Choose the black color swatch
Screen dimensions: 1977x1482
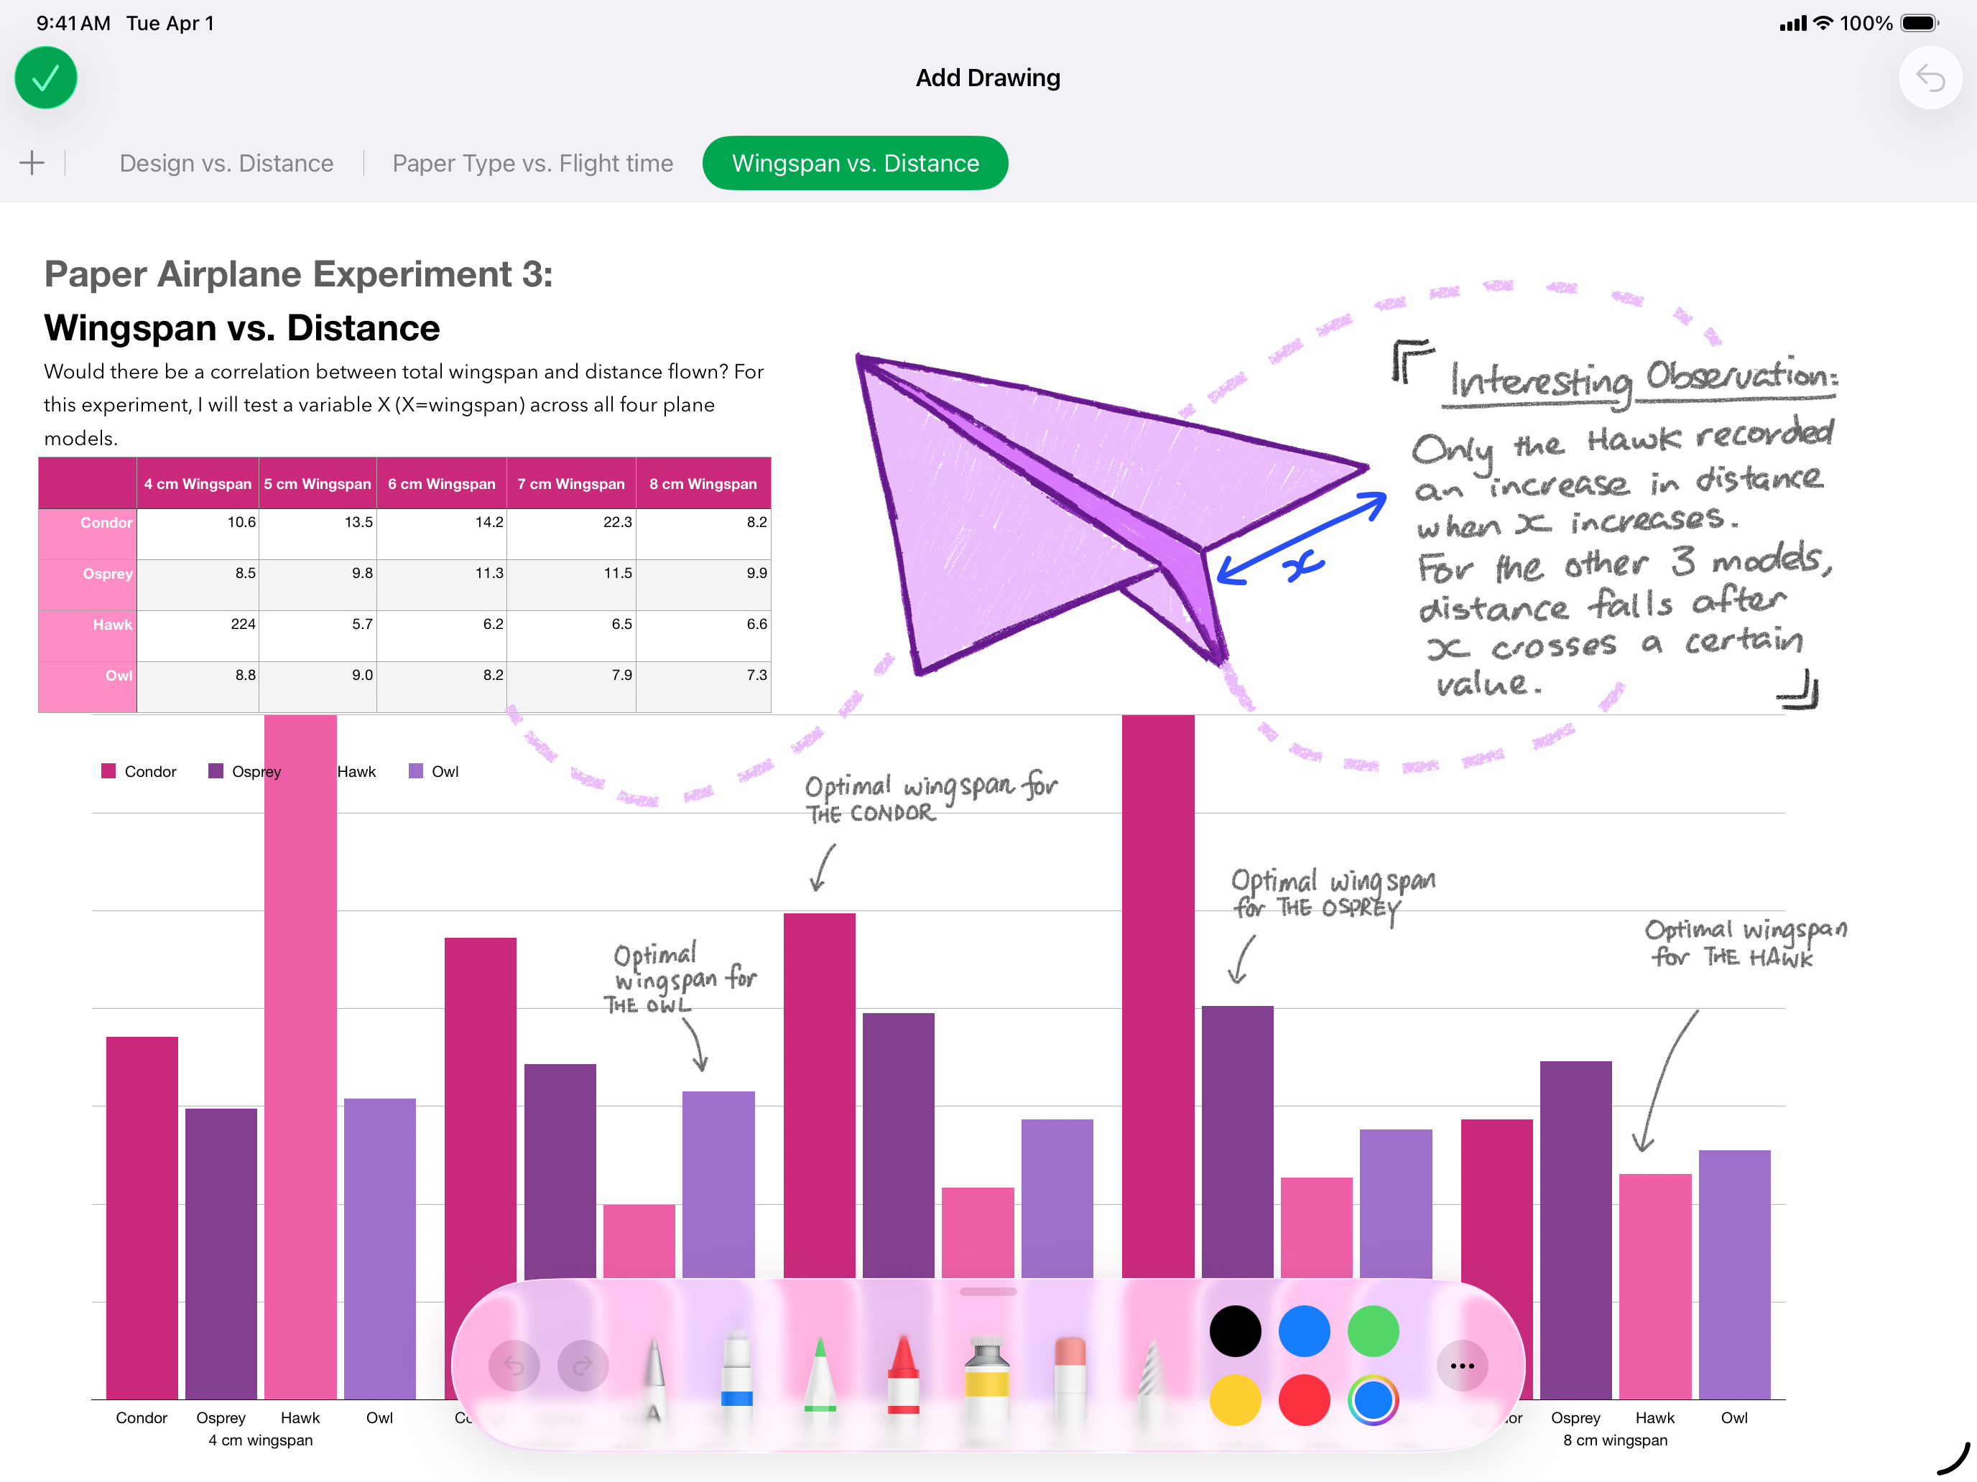(x=1235, y=1331)
